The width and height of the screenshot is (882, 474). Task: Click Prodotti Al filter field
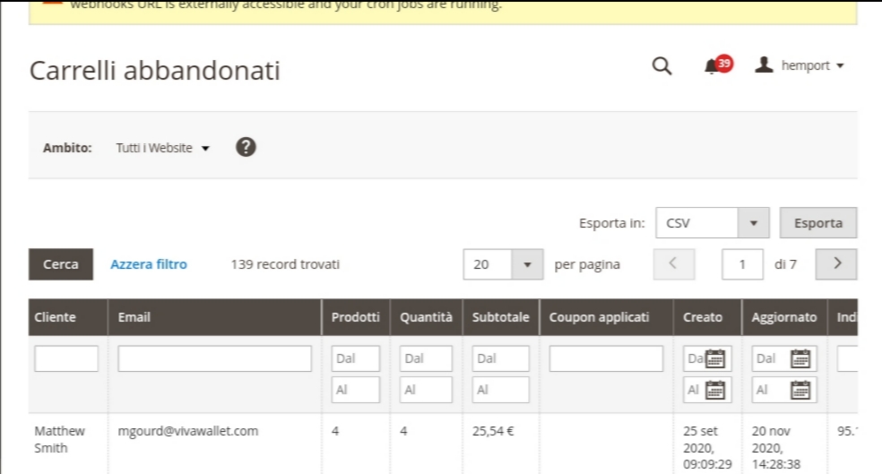[356, 390]
